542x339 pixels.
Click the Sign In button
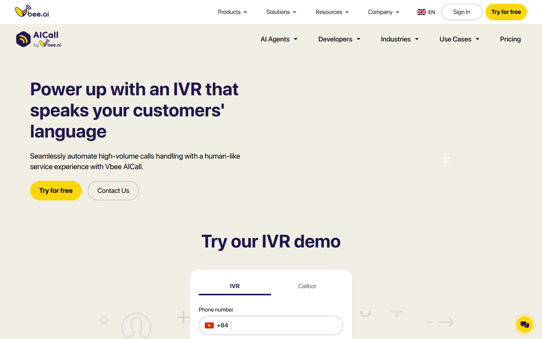click(x=461, y=12)
